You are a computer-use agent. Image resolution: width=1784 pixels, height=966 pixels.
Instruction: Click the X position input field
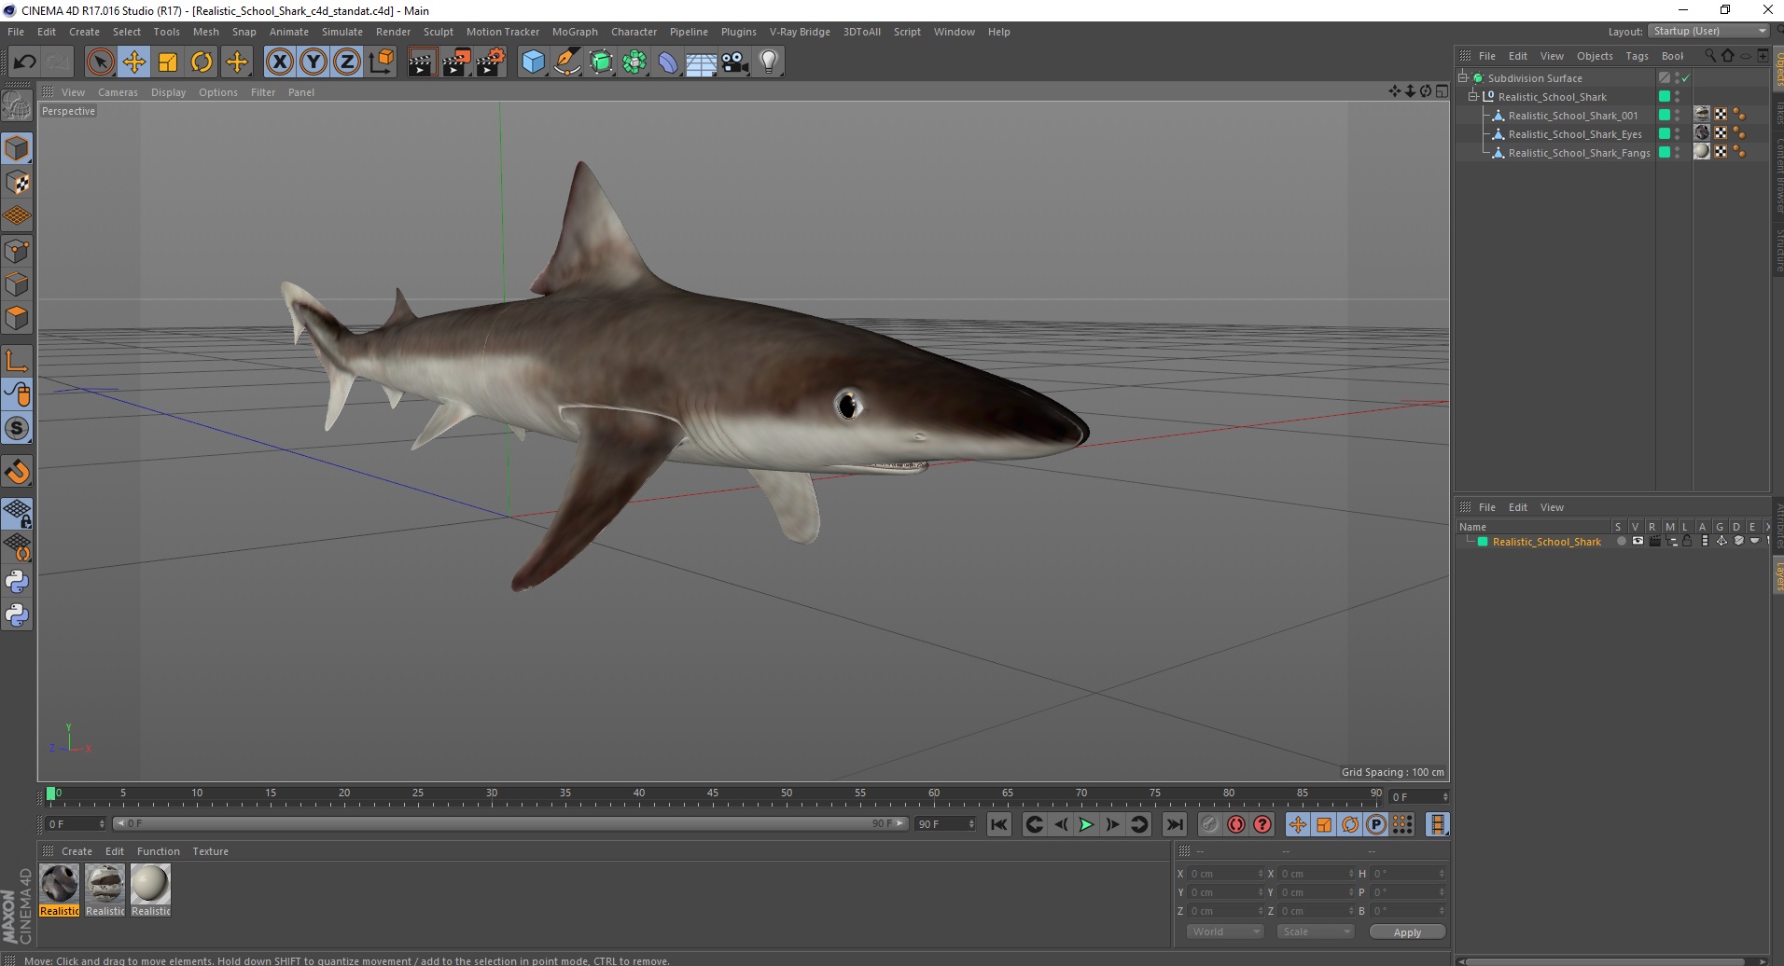pyautogui.click(x=1224, y=874)
